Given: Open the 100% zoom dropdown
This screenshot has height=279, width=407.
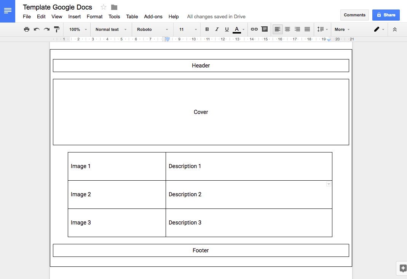Looking at the screenshot, I should (78, 29).
